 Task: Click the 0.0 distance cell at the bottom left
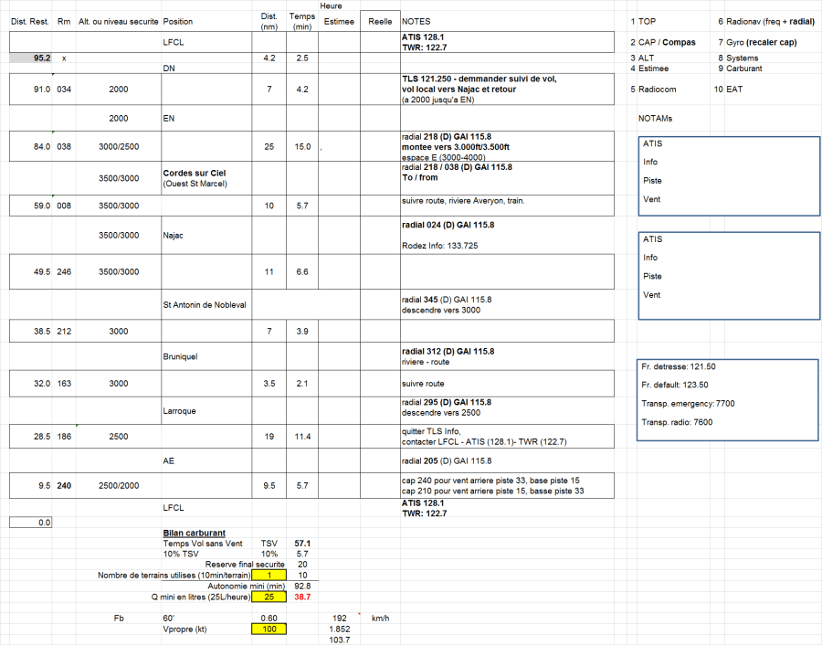30,523
